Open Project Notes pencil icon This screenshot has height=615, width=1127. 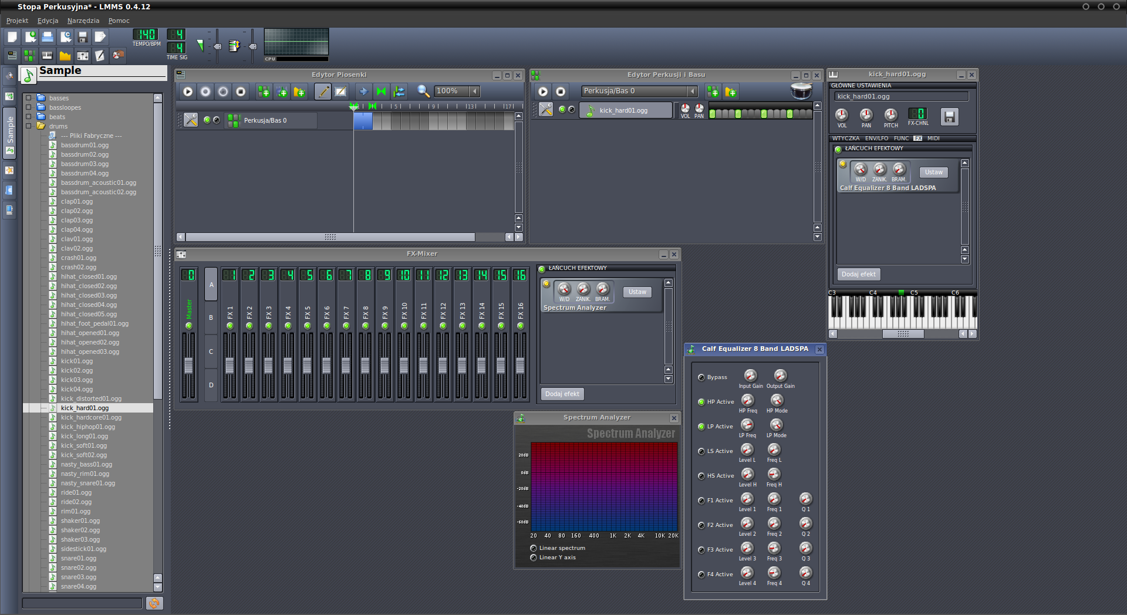[100, 55]
